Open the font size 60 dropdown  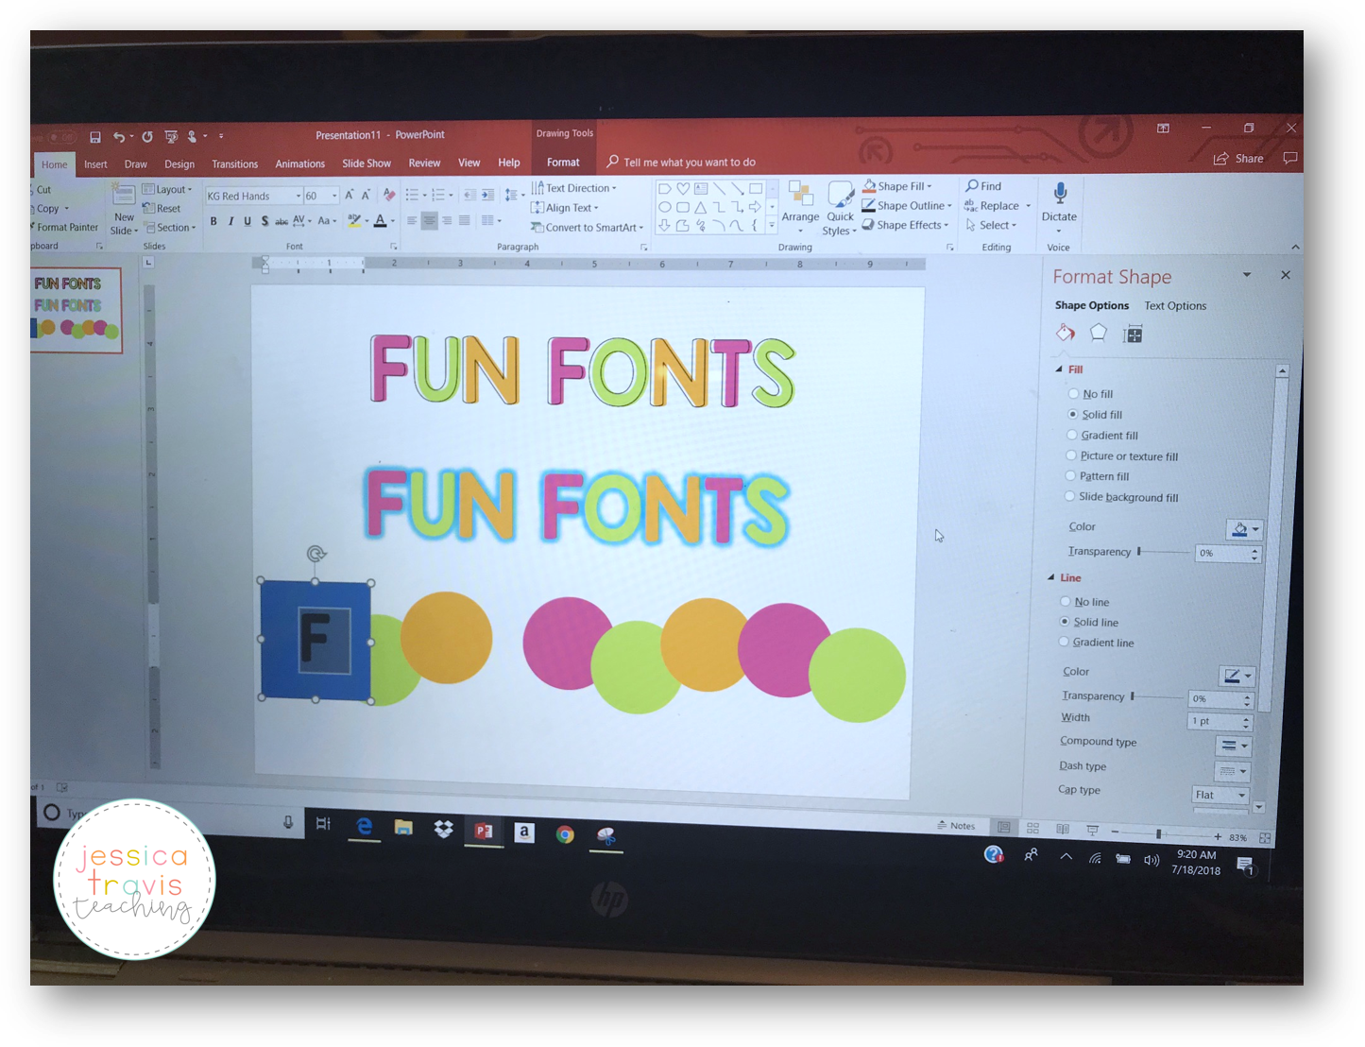tap(334, 197)
